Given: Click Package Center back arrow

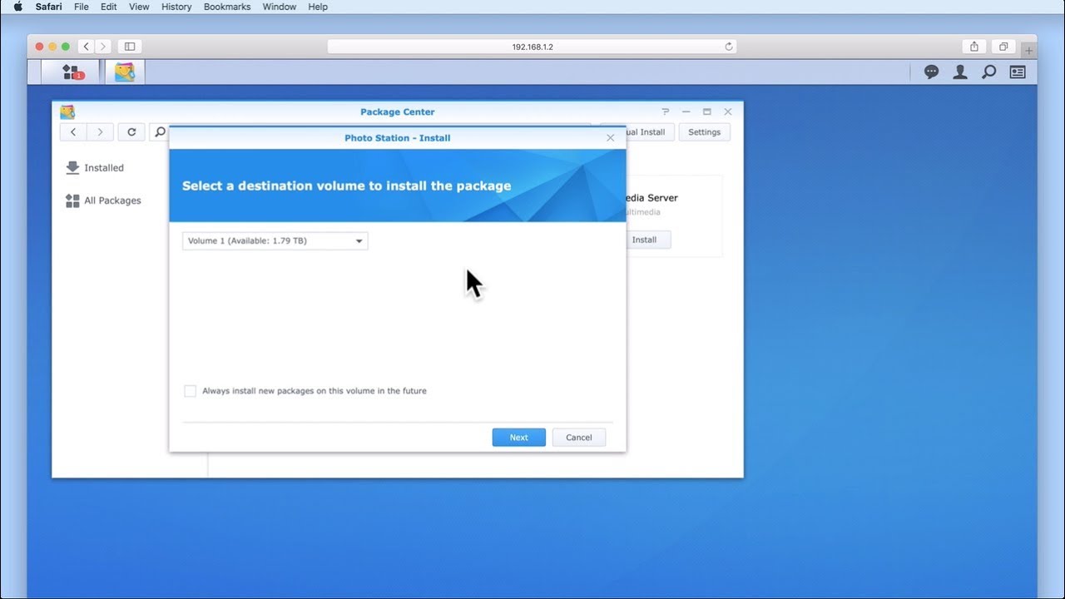Looking at the screenshot, I should coord(73,131).
